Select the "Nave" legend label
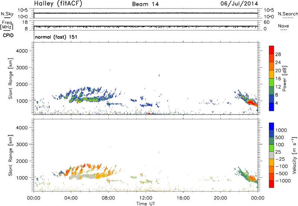Image resolution: width=298 pixels, height=206 pixels. [283, 26]
